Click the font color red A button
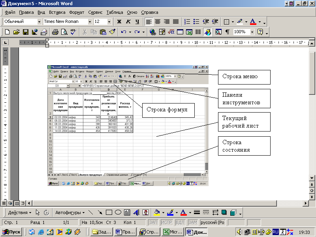316x237 pixels. (x=253, y=21)
